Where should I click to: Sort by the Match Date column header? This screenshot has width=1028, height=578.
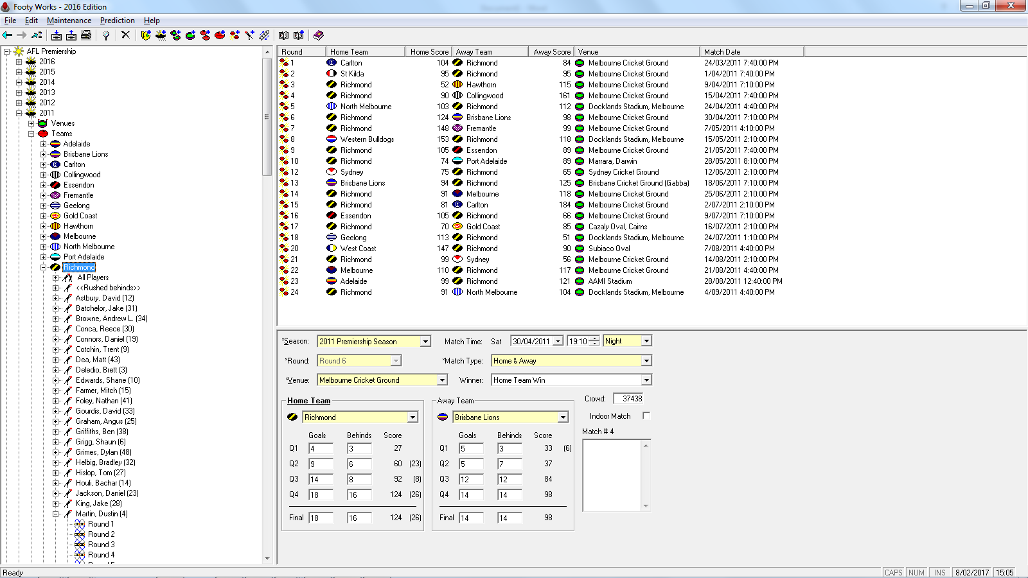click(752, 51)
